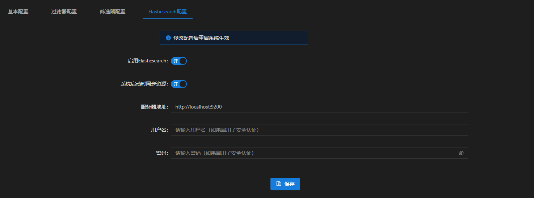Screen dimensions: 534x198
Task: Focus the 服务器地址 field with http://localhost:9200
Action: pyautogui.click(x=319, y=107)
